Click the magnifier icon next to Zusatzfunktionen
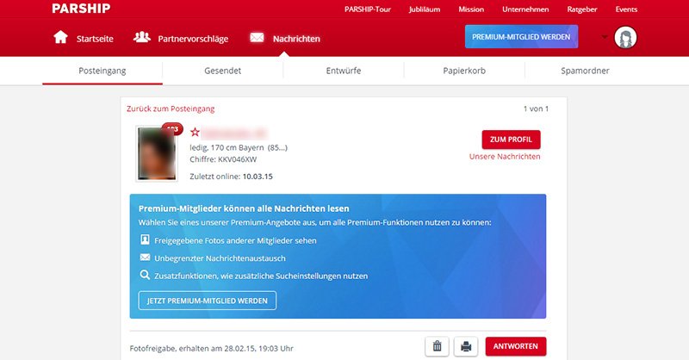Image resolution: width=689 pixels, height=360 pixels. point(145,275)
